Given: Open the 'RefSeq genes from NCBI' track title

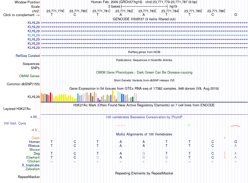Looking at the screenshot, I should [144, 52].
